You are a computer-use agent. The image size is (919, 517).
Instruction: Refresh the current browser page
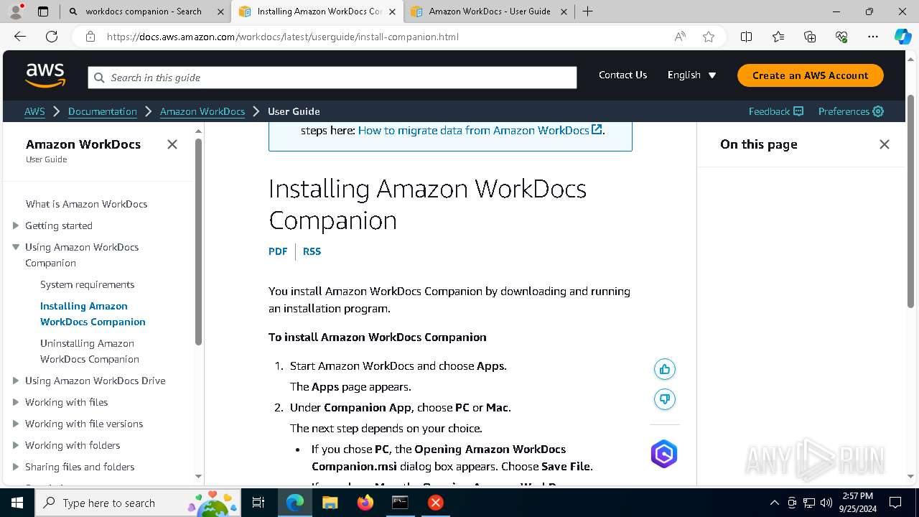click(x=52, y=37)
